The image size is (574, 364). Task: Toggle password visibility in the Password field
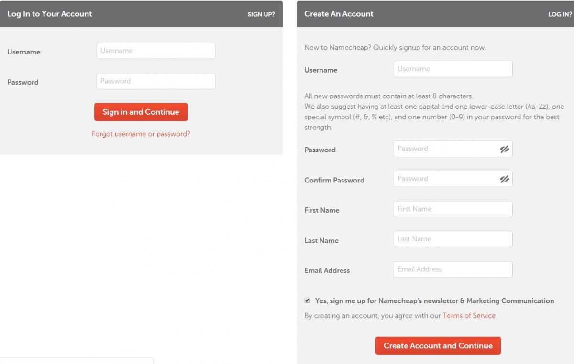click(504, 149)
